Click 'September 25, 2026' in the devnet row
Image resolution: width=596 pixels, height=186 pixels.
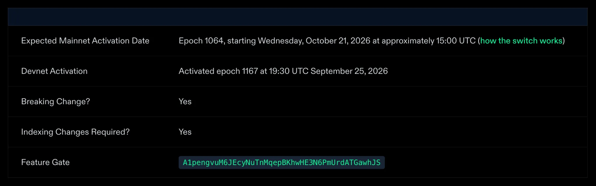pos(349,71)
